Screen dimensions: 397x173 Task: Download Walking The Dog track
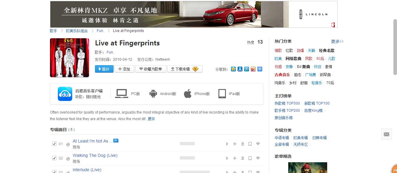(243, 158)
